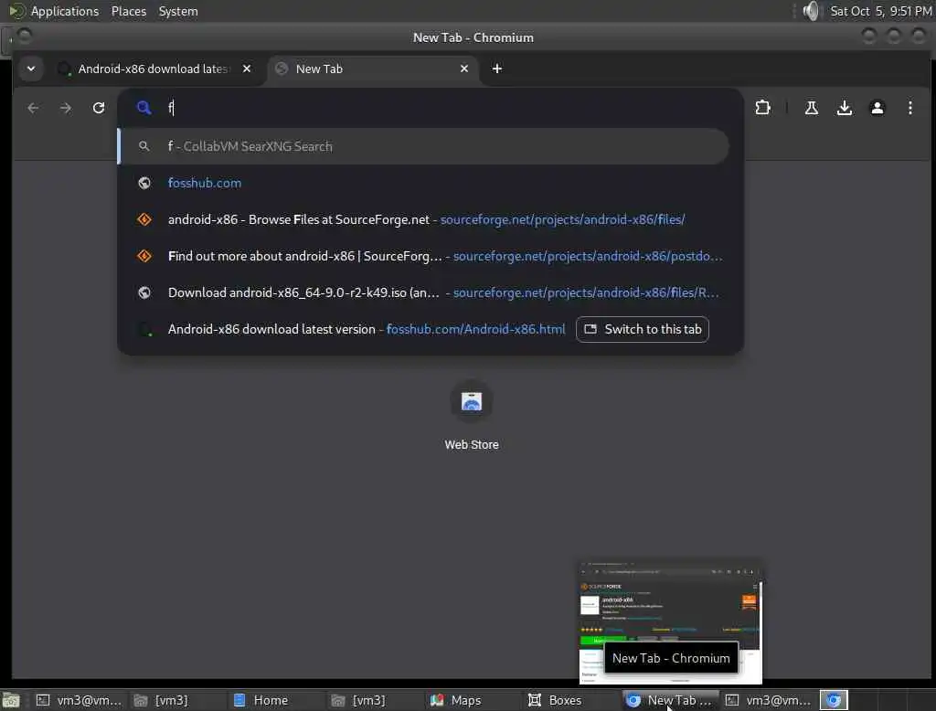Click the browser back arrow
The height and width of the screenshot is (711, 936).
33,108
